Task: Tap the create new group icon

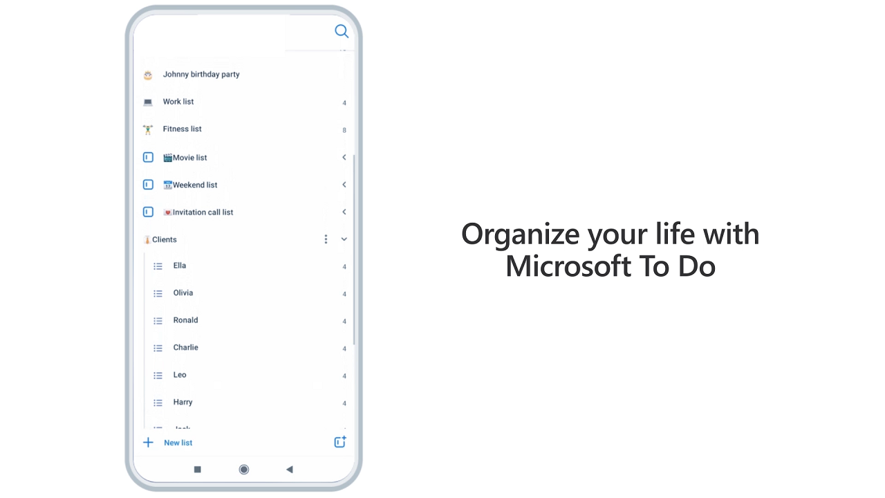Action: [x=339, y=441]
